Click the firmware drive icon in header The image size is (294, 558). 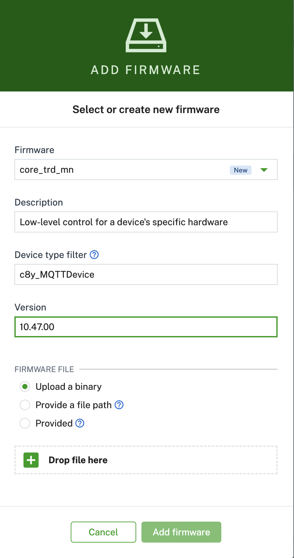[x=146, y=35]
